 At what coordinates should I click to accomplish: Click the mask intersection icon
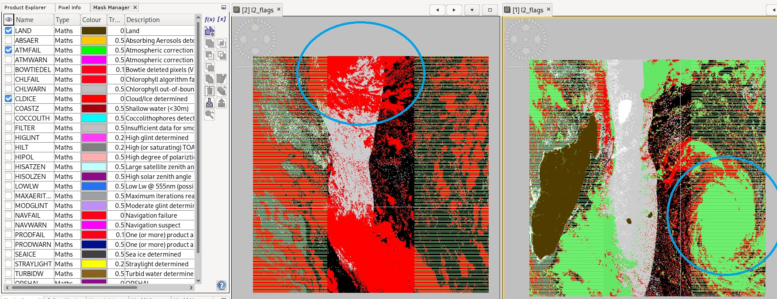click(x=222, y=43)
